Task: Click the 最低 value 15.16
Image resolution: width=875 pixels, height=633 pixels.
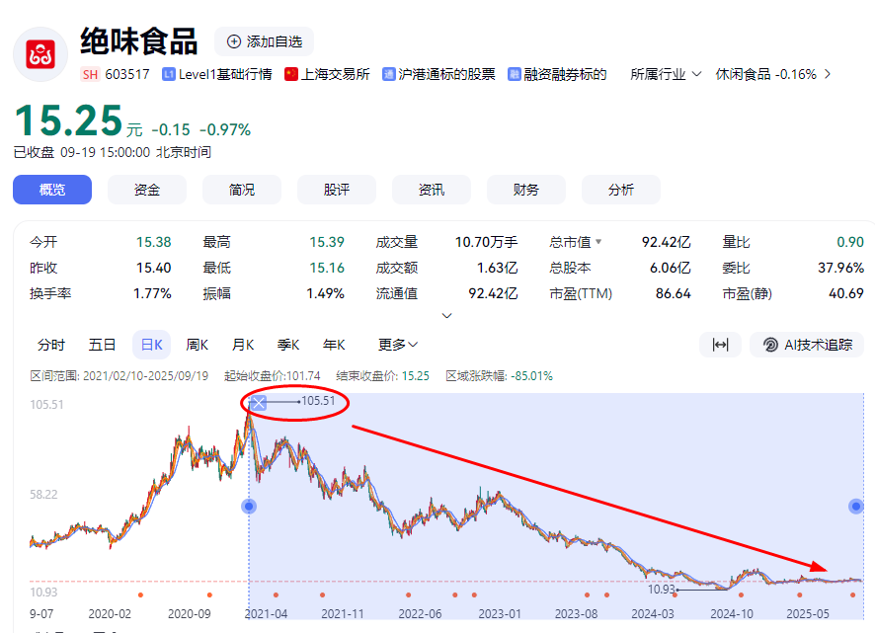Action: click(x=327, y=268)
